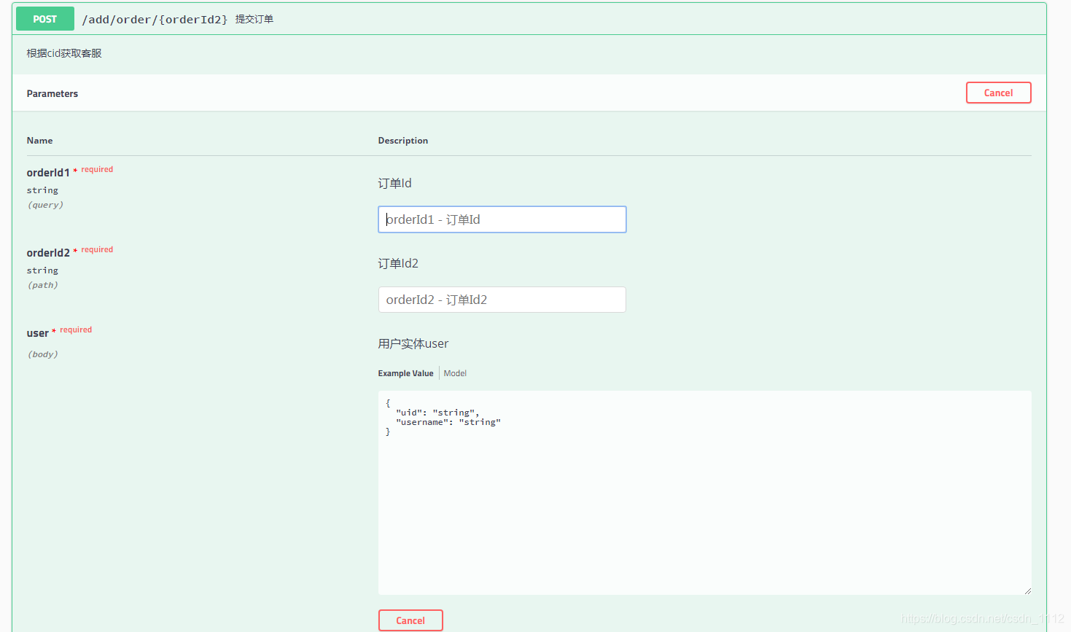Click inside the user body JSON textarea

704,493
